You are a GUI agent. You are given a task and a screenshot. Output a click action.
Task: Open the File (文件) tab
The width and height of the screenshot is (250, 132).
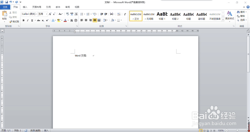5,7
